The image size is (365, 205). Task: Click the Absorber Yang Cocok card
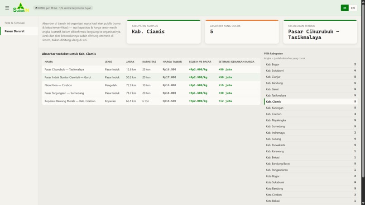coord(242,32)
